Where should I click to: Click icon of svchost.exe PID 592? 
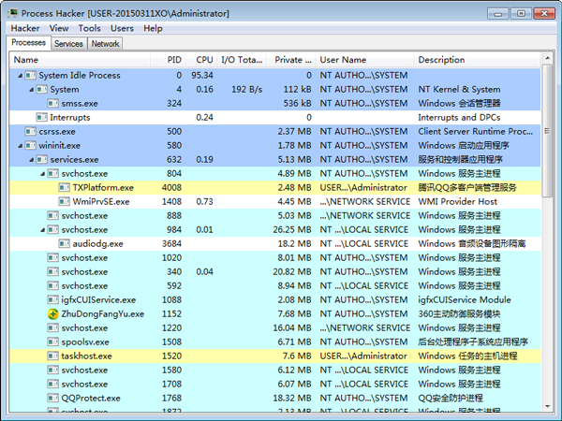[53, 285]
